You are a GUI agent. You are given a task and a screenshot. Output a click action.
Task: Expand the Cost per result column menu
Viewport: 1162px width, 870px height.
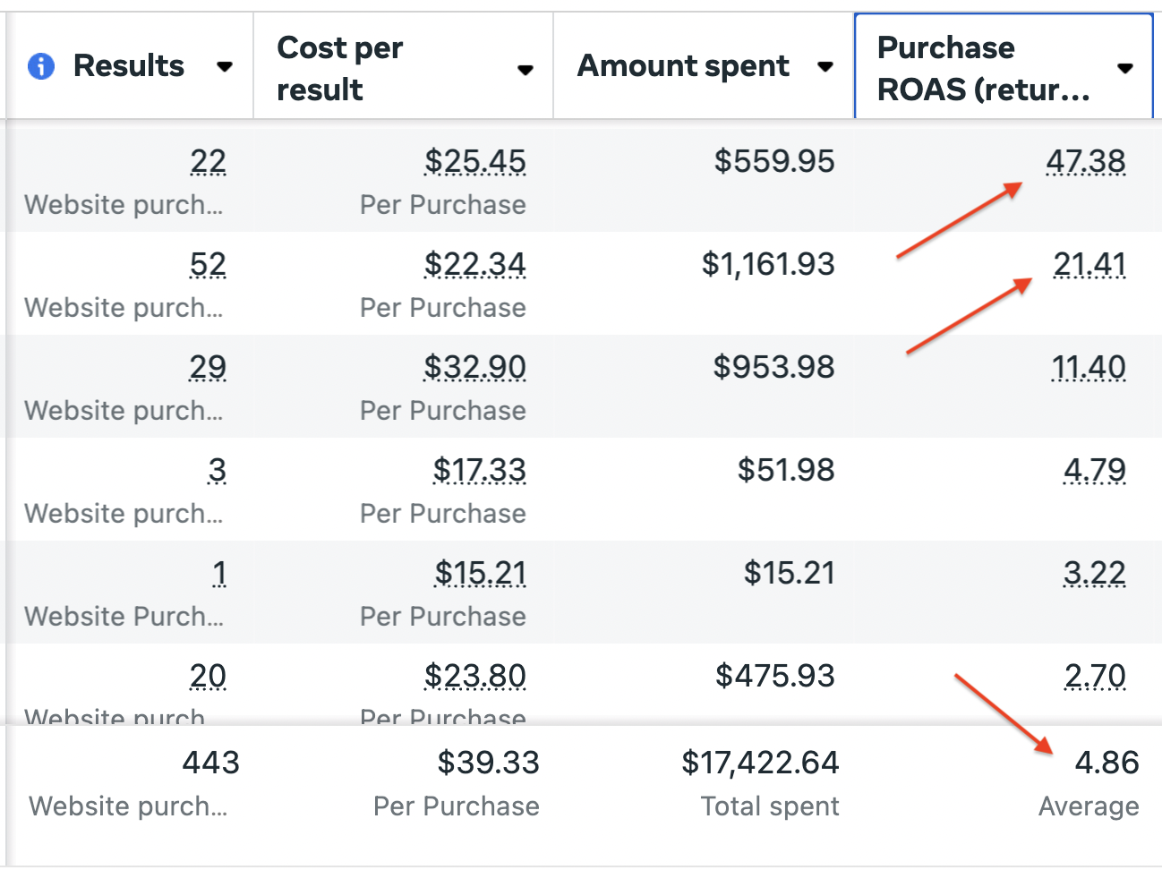coord(525,69)
